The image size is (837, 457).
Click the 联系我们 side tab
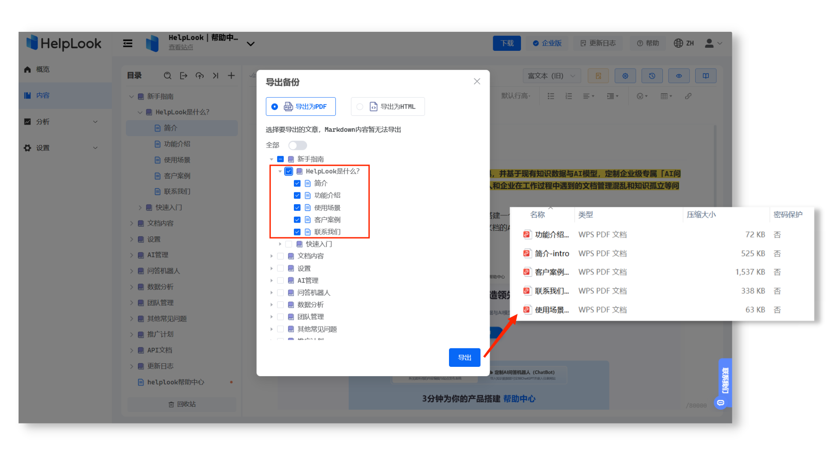(725, 381)
